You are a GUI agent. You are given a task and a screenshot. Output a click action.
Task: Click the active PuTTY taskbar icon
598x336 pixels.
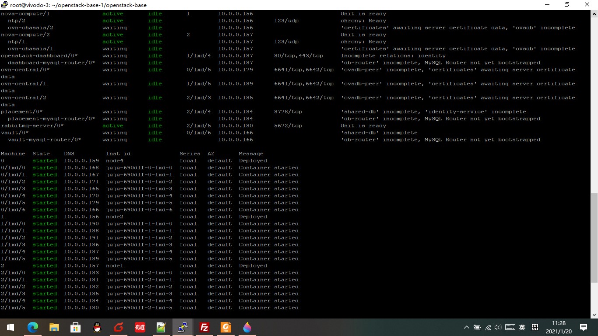(x=183, y=327)
